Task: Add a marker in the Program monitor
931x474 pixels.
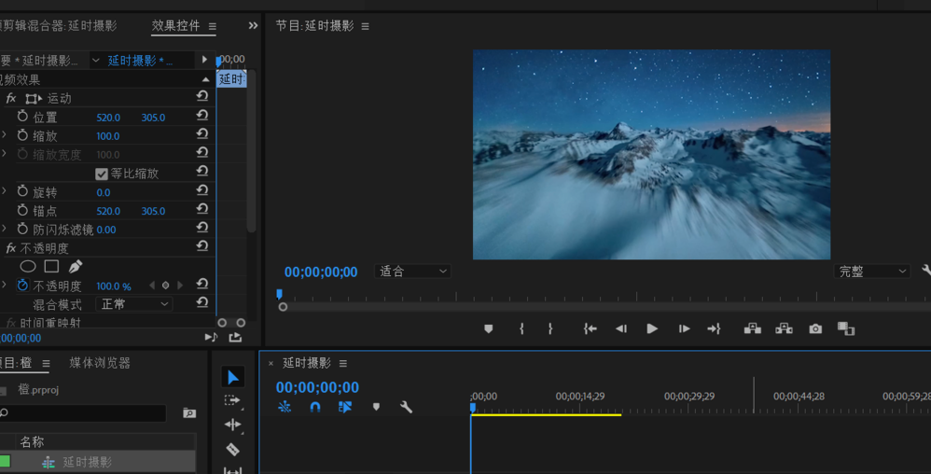Action: click(488, 329)
